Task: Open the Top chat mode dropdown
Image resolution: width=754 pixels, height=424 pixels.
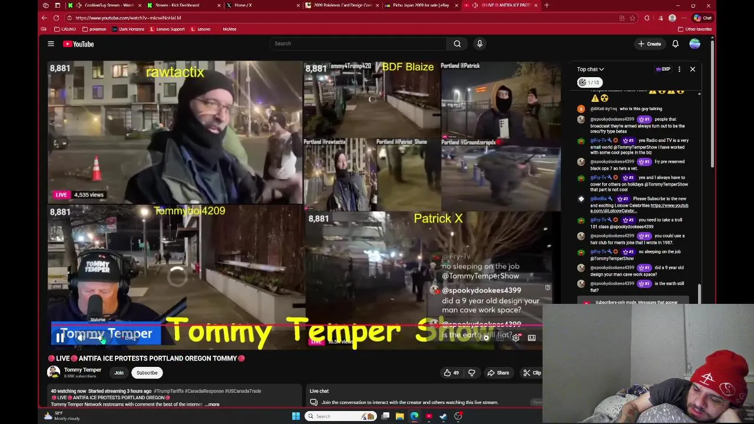Action: point(590,69)
